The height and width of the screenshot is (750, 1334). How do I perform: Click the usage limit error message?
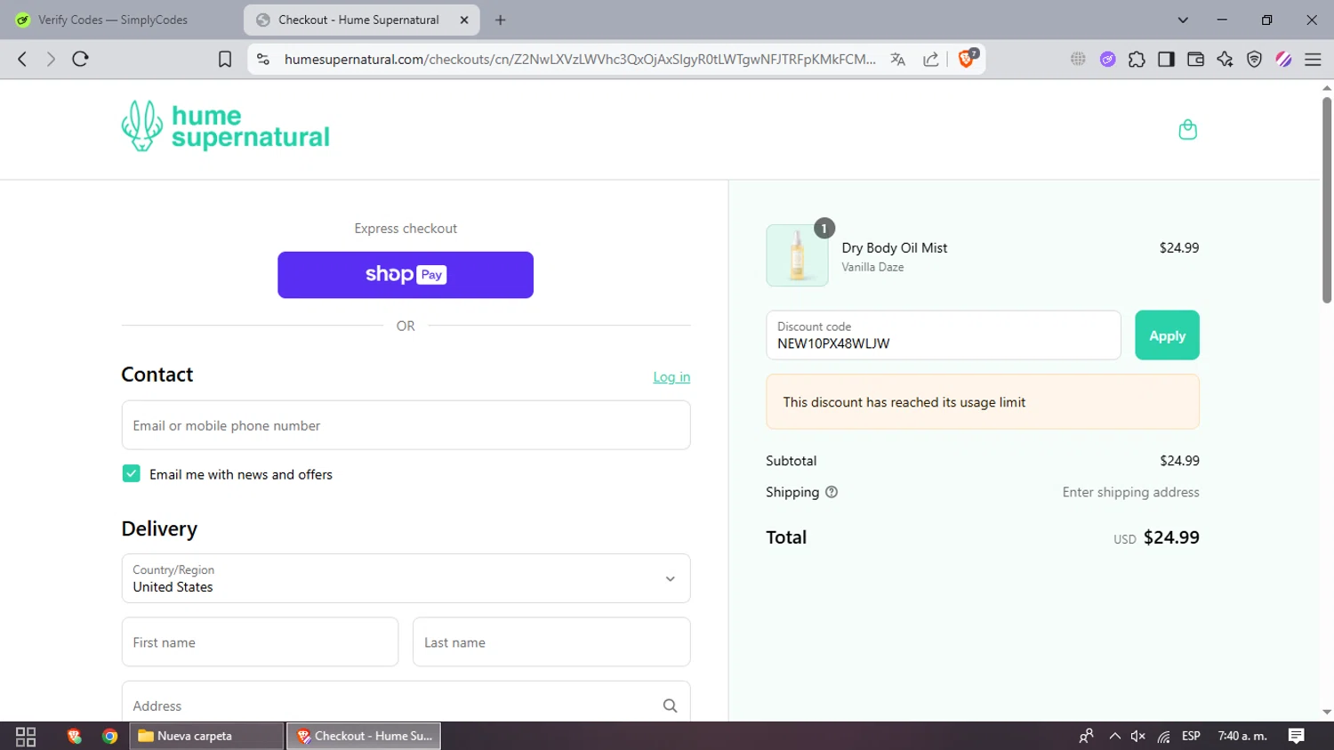click(983, 402)
